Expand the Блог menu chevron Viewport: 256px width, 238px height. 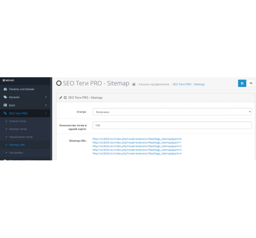coord(46,105)
